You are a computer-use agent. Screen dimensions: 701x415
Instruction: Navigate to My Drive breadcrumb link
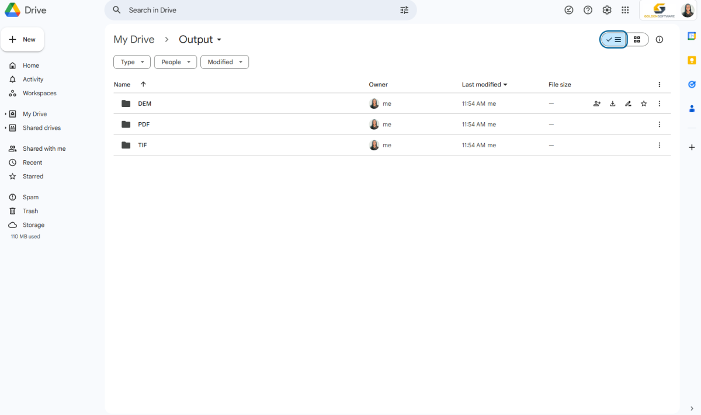[x=134, y=39]
